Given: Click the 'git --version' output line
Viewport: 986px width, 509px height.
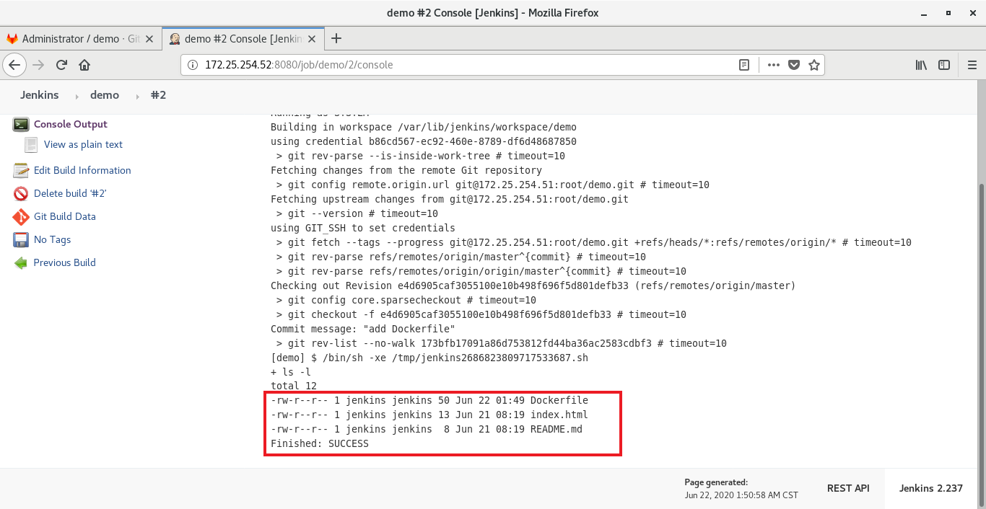Looking at the screenshot, I should [x=357, y=213].
